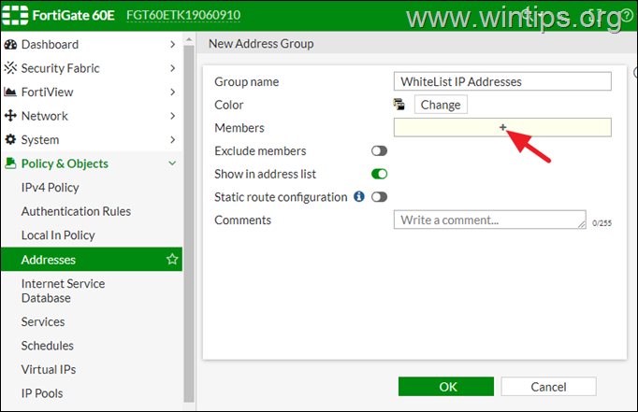Turn off Show in address list
638x412 pixels.
pos(380,174)
